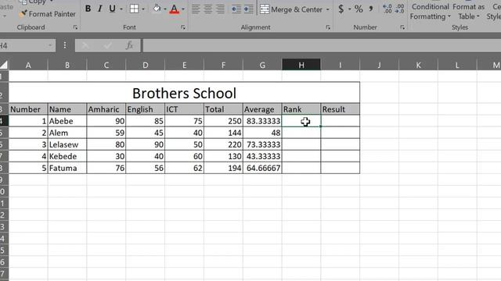501x281 pixels.
Task: Click the formula bar input
Action: [x=322, y=45]
